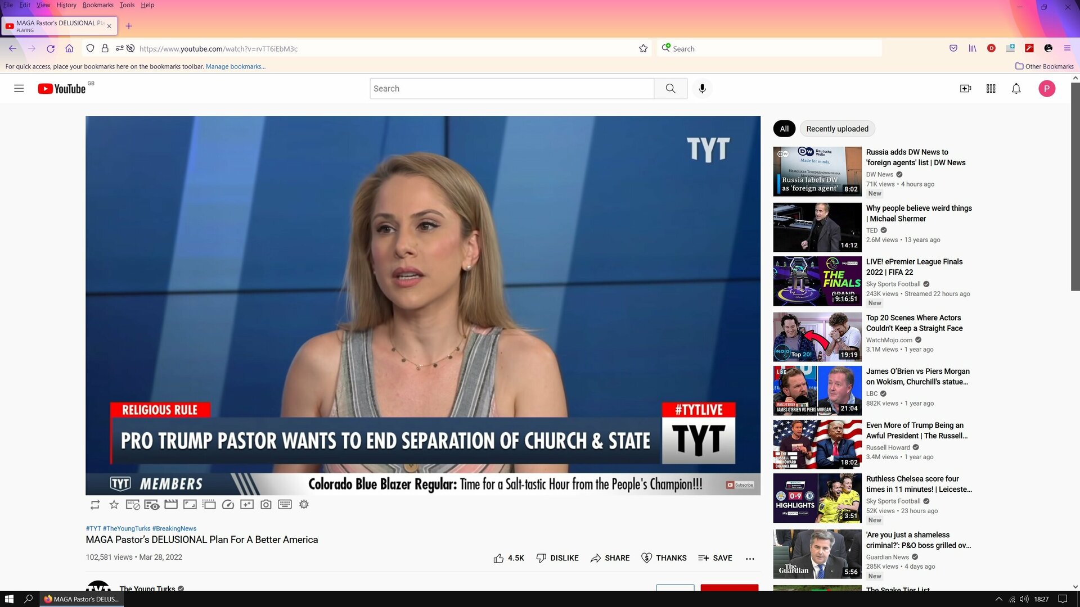
Task: Open a new browser tab
Action: click(129, 26)
